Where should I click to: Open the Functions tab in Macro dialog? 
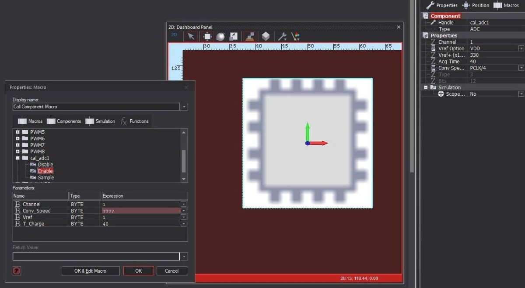(134, 121)
